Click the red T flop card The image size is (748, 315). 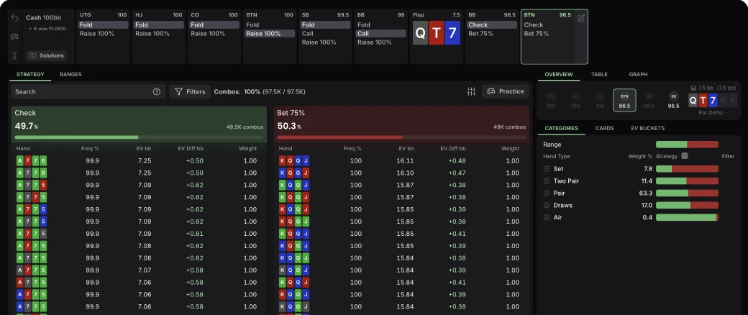(436, 33)
